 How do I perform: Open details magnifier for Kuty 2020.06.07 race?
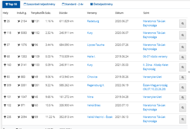coord(183,35)
